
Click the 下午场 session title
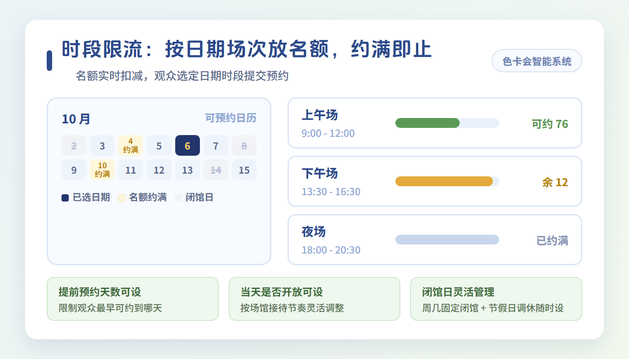(319, 173)
